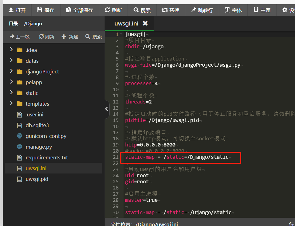This screenshot has width=295, height=226.
Task: Expand the static folder chevron
Action: click(11, 92)
